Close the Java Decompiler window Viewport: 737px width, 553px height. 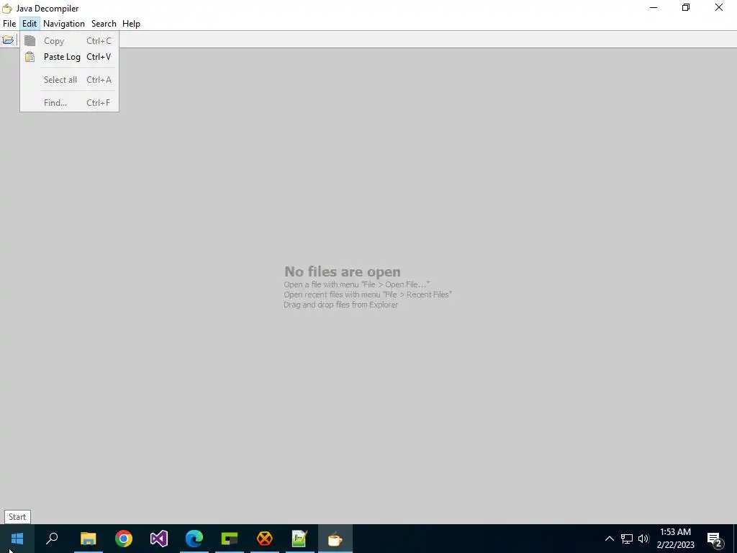(x=719, y=7)
